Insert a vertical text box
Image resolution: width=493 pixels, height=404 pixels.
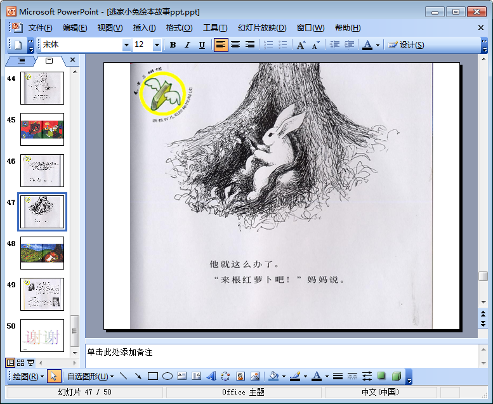click(x=197, y=376)
